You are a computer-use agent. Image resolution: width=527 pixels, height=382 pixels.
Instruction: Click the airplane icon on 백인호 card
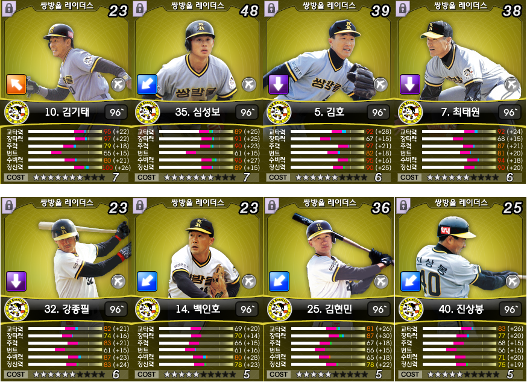(250, 281)
